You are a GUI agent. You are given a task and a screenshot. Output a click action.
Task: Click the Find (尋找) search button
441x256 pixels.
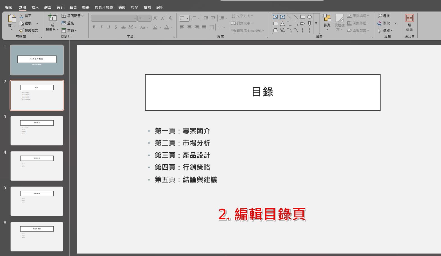point(384,16)
